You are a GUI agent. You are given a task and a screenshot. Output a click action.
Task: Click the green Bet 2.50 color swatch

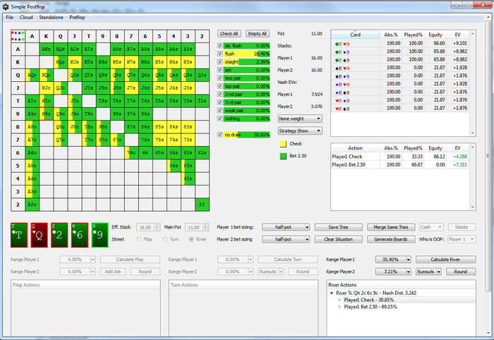click(x=283, y=156)
